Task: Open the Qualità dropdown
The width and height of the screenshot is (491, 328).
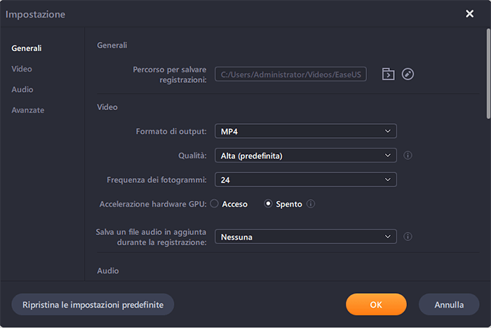Action: pos(306,156)
